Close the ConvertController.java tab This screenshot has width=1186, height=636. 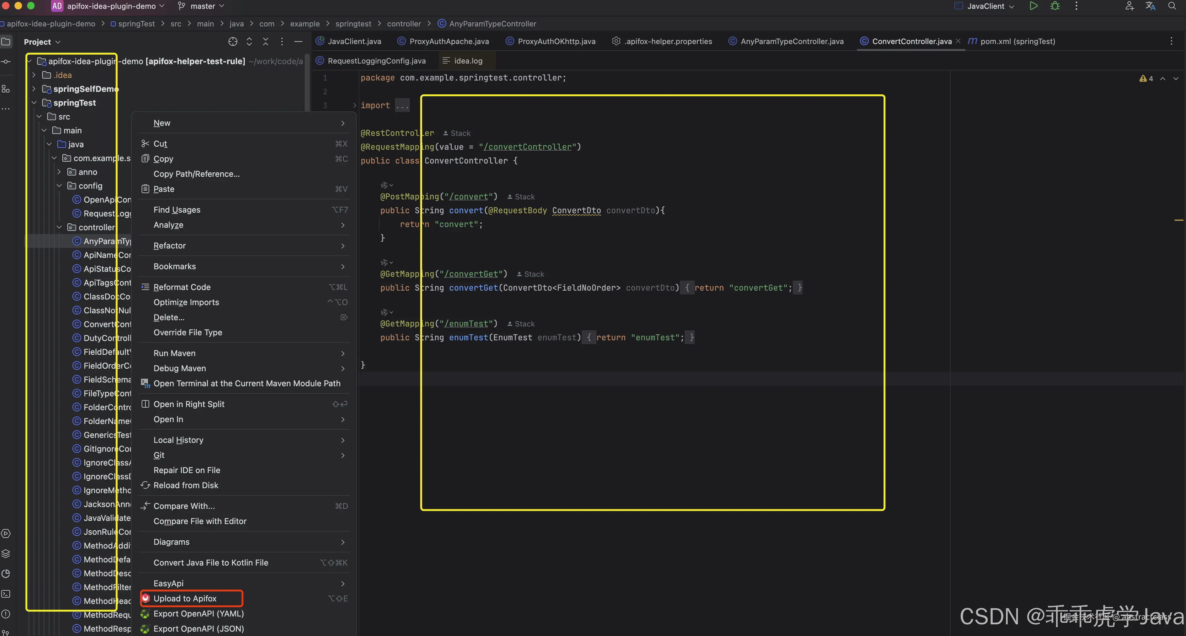pyautogui.click(x=958, y=42)
